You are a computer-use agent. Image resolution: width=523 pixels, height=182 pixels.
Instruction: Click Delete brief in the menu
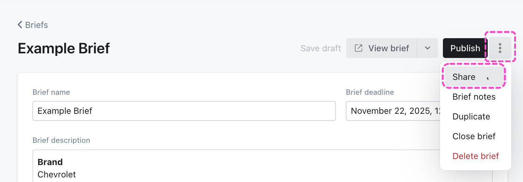[x=475, y=156]
